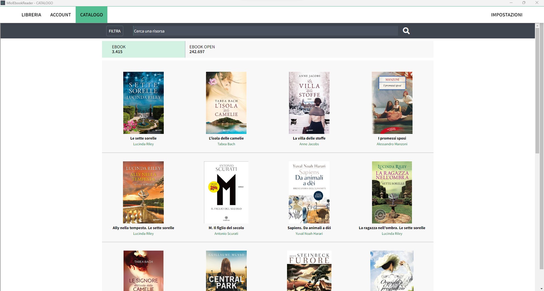This screenshot has width=544, height=291.
Task: Click 'M. Il figlio del secolo' title
Action: [x=226, y=228]
